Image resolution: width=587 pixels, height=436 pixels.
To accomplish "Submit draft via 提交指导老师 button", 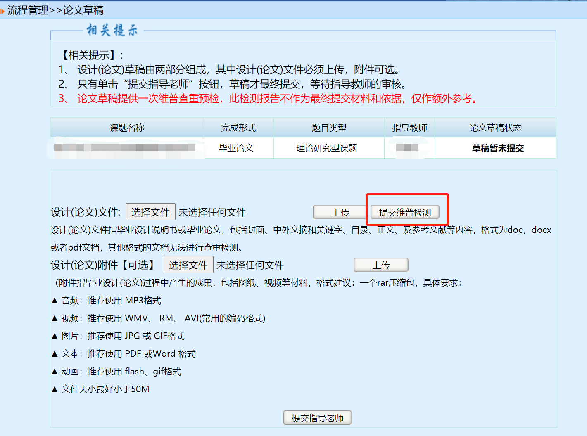I will click(317, 418).
